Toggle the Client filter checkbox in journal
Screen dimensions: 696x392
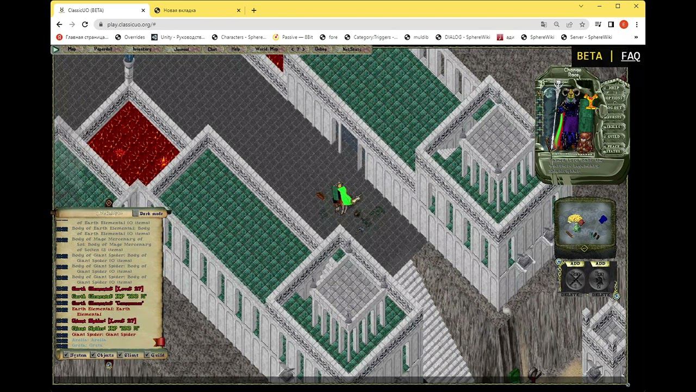[x=120, y=355]
